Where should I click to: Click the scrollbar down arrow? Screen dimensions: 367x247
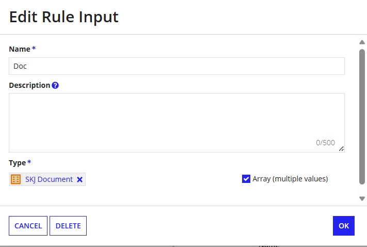pyautogui.click(x=362, y=199)
